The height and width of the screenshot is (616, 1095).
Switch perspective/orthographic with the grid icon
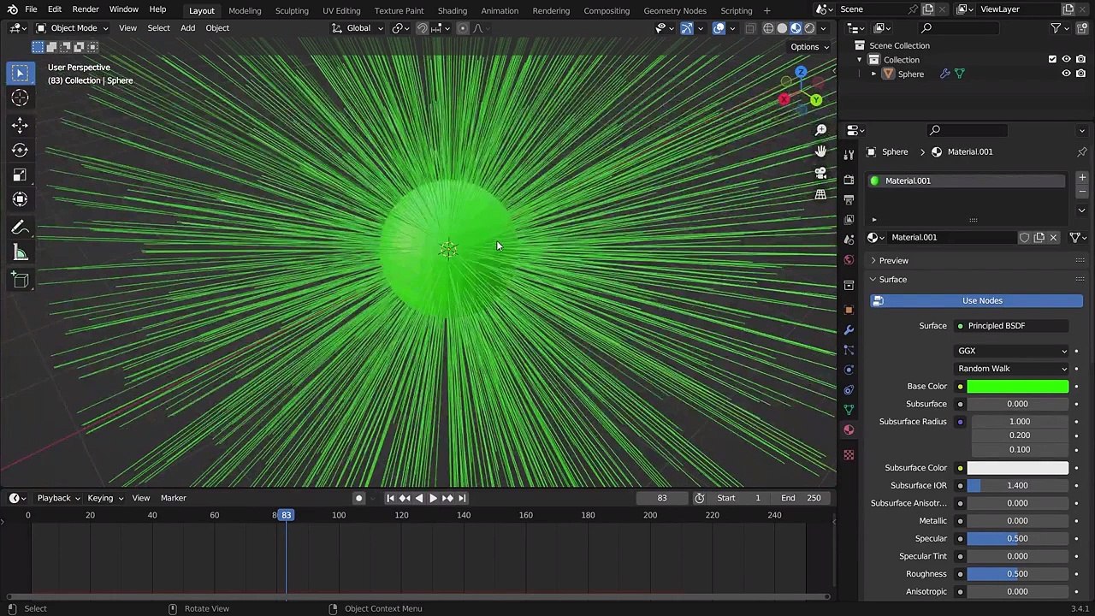(x=820, y=194)
